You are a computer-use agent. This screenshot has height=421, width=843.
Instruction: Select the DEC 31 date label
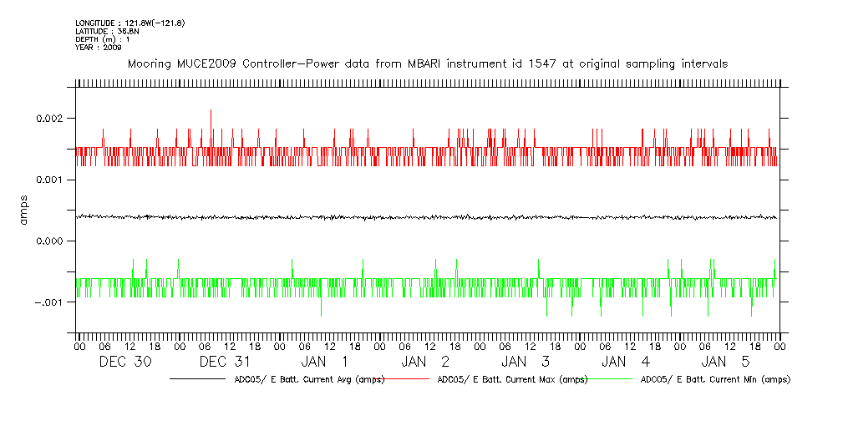[225, 362]
